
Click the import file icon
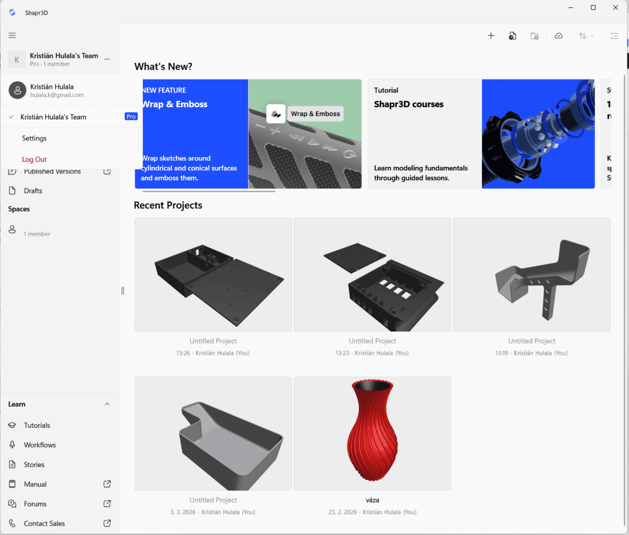coord(513,36)
